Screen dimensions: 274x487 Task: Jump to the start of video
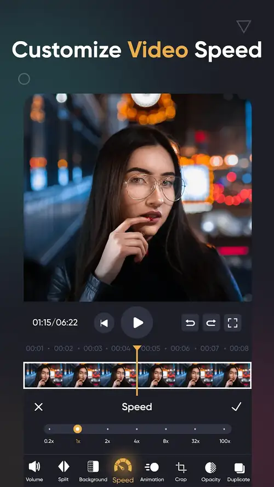click(104, 323)
